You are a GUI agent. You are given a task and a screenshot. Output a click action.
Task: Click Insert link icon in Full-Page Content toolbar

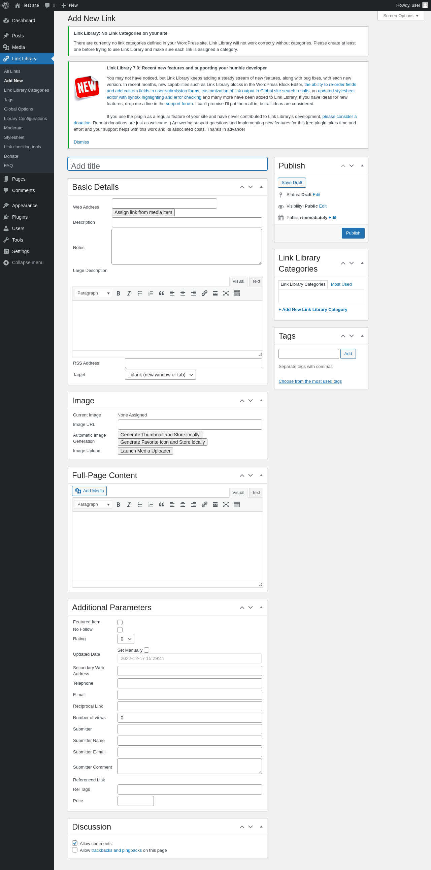[204, 504]
